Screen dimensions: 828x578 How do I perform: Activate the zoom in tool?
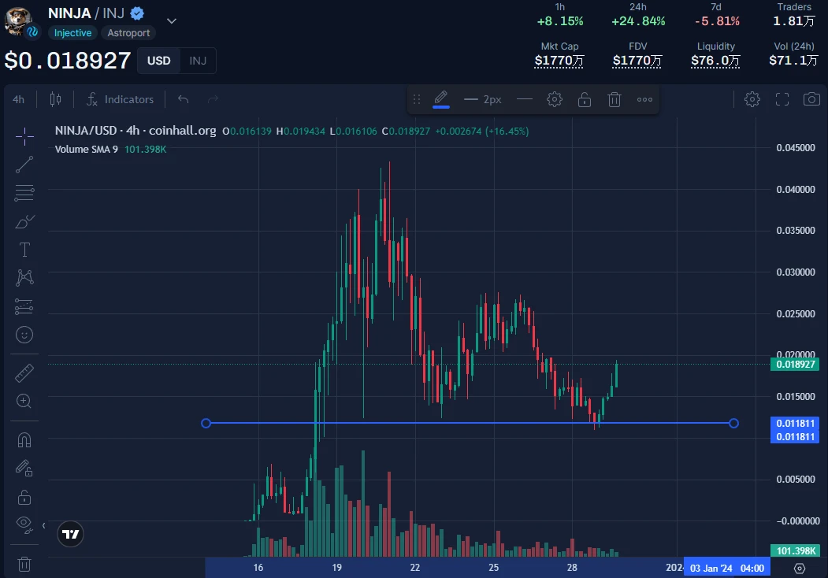pos(24,401)
